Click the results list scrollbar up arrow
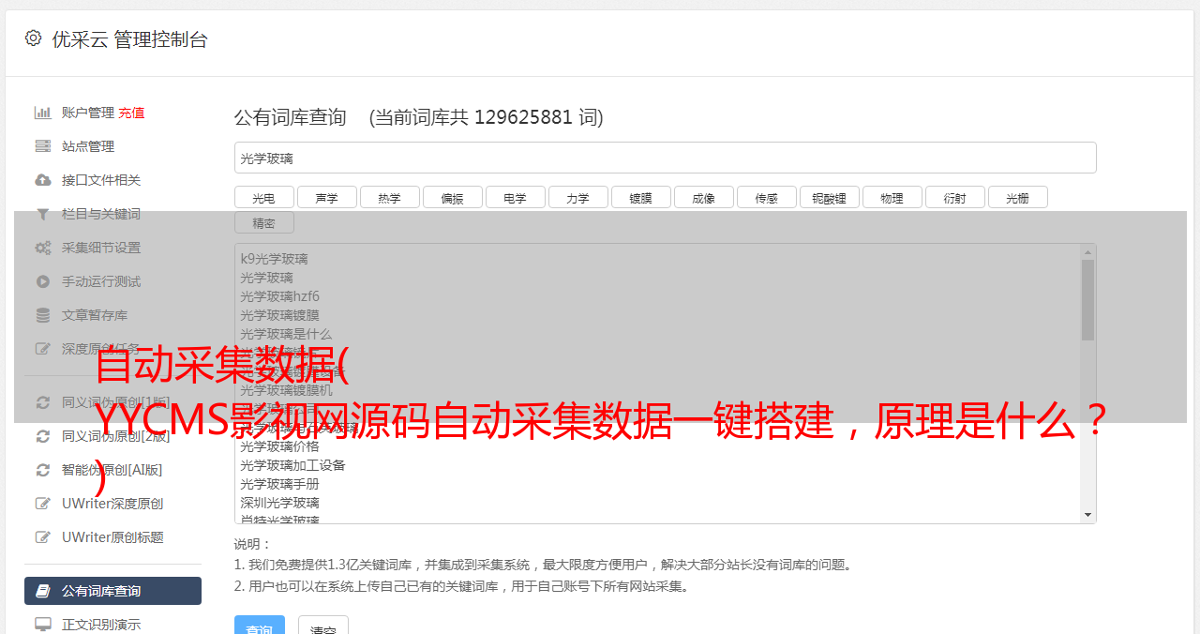Image resolution: width=1200 pixels, height=634 pixels. [1087, 251]
